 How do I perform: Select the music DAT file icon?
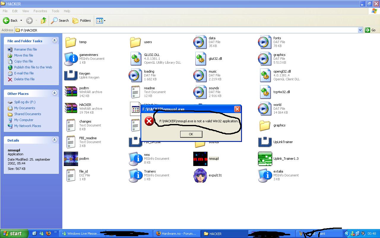200,75
